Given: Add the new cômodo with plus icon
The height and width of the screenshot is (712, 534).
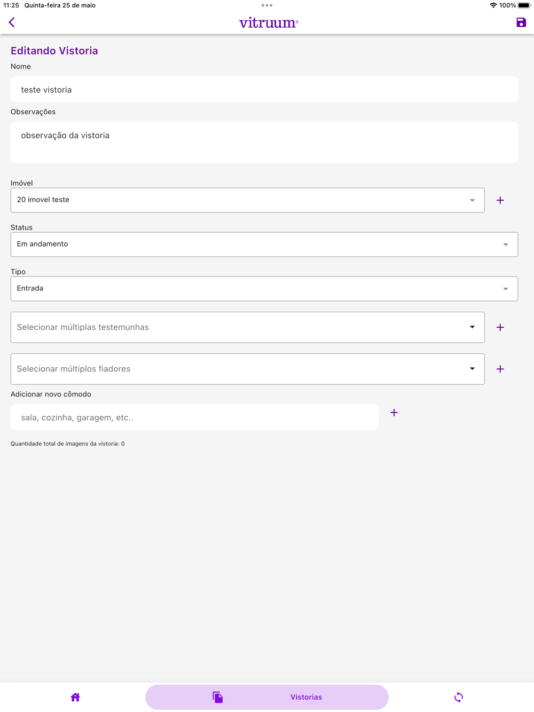Looking at the screenshot, I should [394, 413].
